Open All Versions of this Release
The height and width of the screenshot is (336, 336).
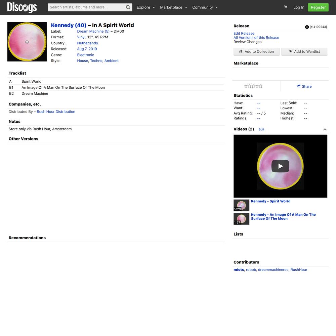256,38
